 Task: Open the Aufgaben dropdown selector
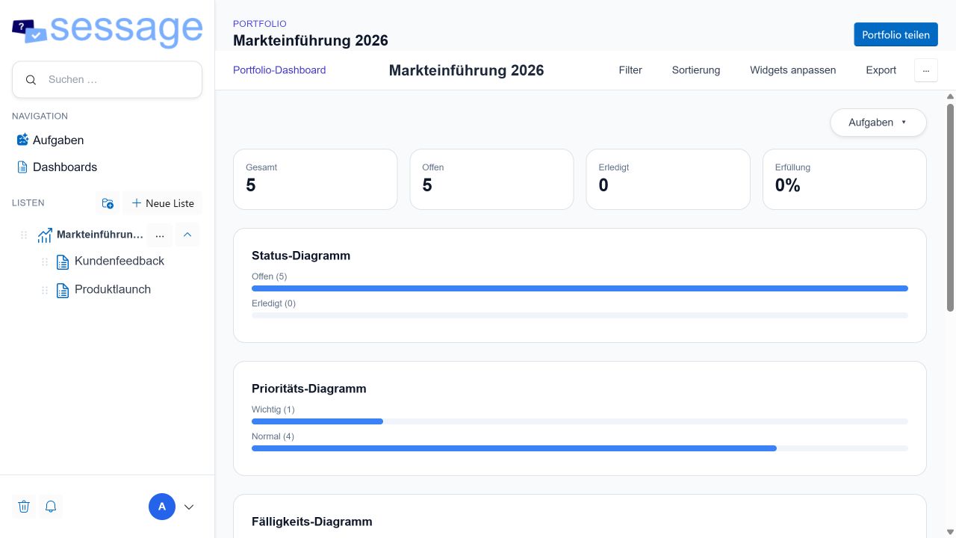[878, 123]
